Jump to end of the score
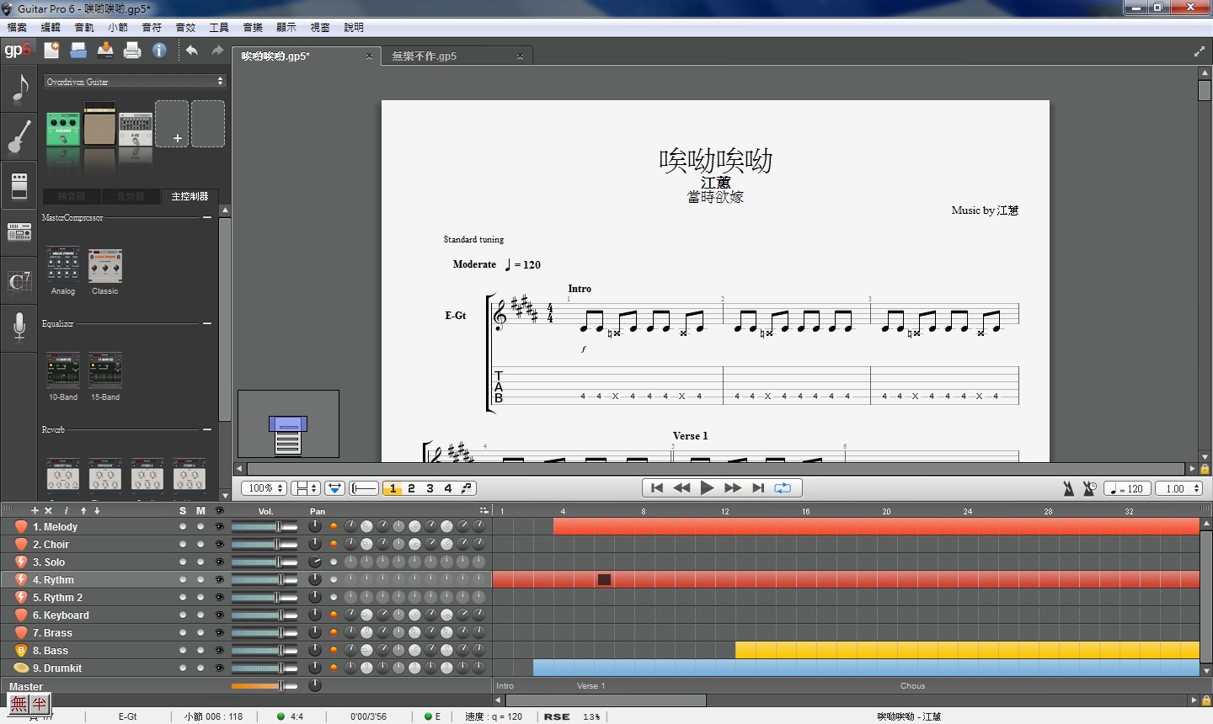 coord(758,487)
